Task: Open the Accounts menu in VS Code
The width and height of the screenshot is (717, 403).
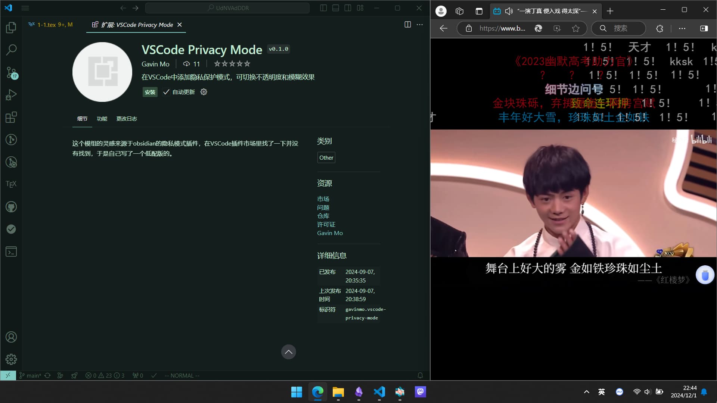Action: pyautogui.click(x=11, y=337)
